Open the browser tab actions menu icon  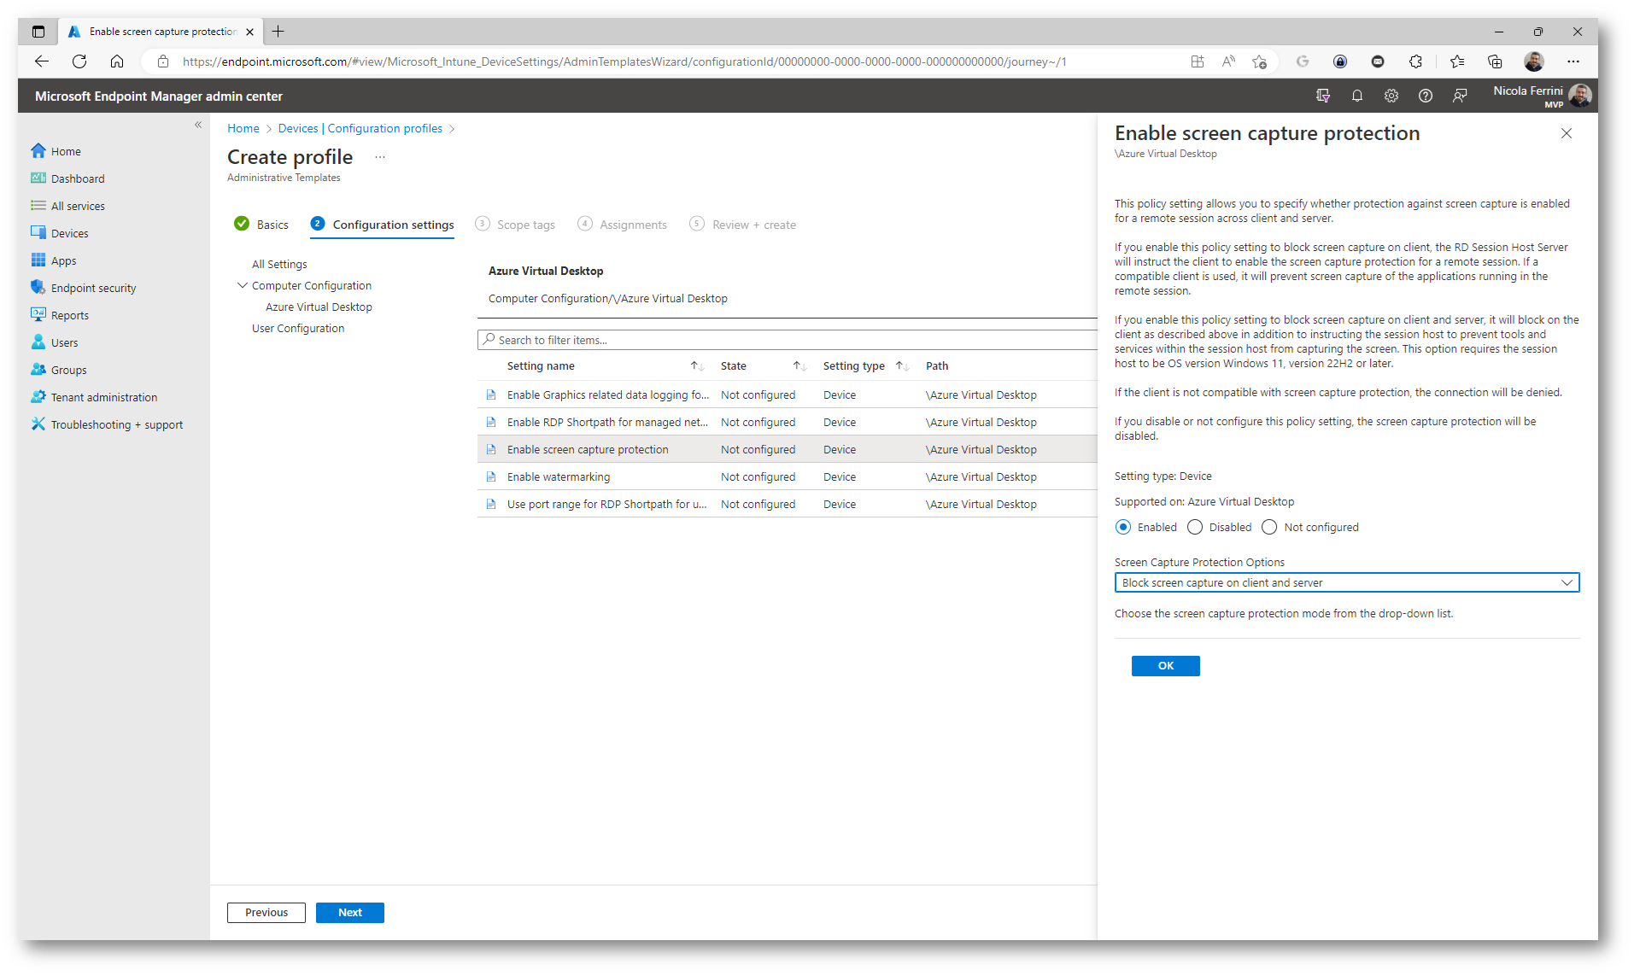(x=38, y=32)
